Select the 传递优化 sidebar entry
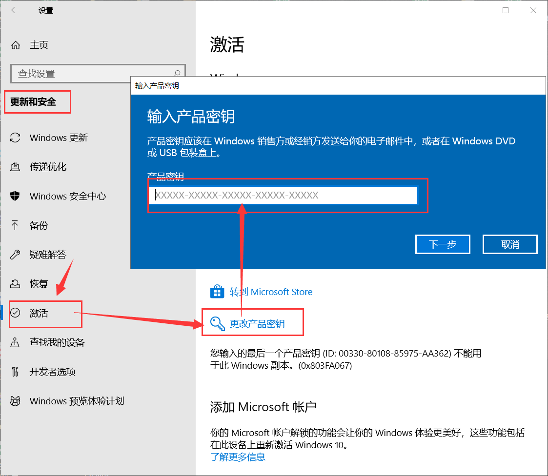Screen dimensions: 548x476 (48, 167)
